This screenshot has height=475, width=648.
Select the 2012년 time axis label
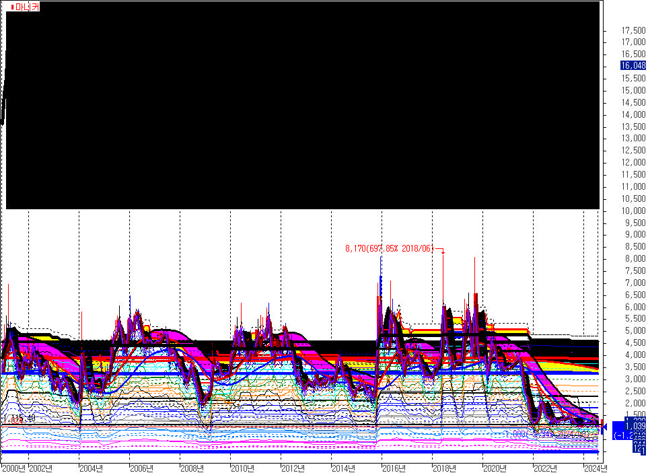pyautogui.click(x=293, y=468)
